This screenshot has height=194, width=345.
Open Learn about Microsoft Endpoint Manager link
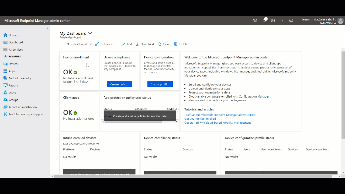pos(220,115)
